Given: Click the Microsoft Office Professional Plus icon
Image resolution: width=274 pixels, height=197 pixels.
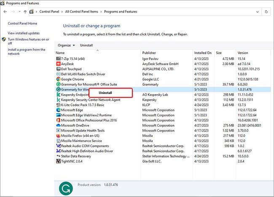Looking at the screenshot, I should (58, 120).
